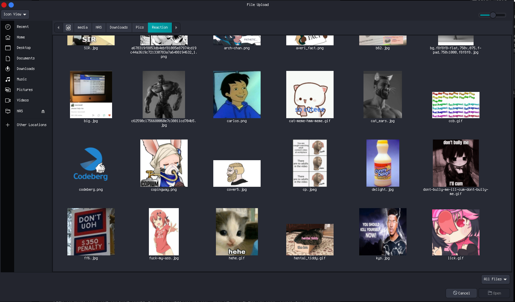Image resolution: width=515 pixels, height=302 pixels.
Task: Open Recent in the sidebar
Action: click(x=23, y=27)
